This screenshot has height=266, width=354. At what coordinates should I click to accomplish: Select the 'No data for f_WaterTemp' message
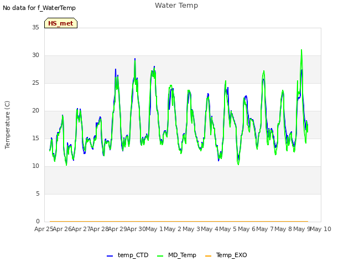click(39, 8)
